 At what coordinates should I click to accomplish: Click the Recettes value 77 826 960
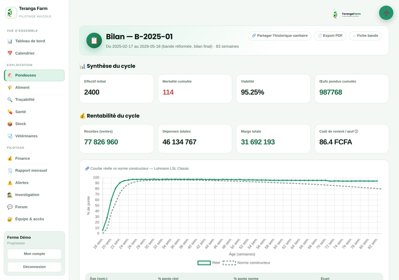point(101,142)
